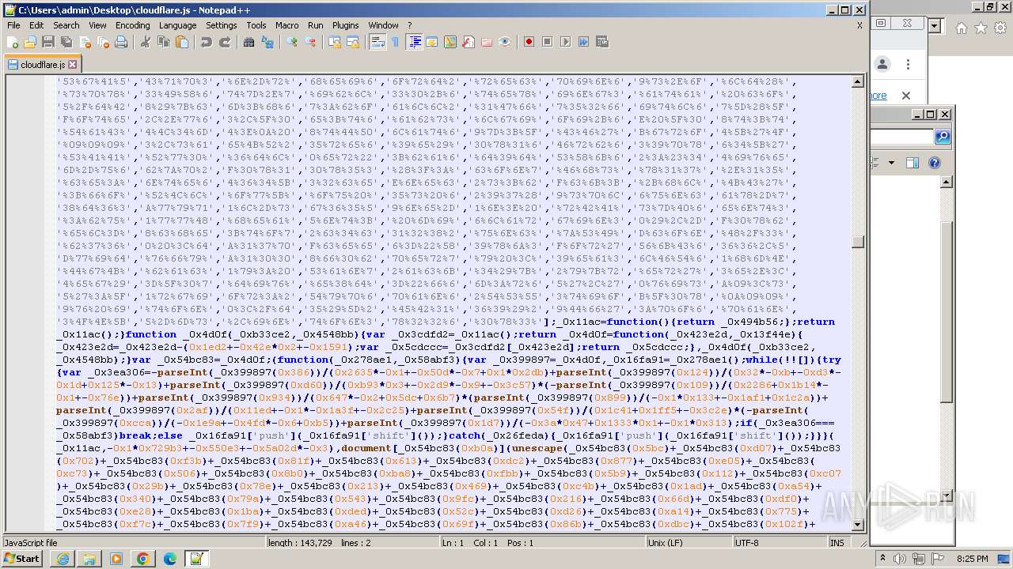
Task: Show hidden system tray icons arrow
Action: (883, 559)
